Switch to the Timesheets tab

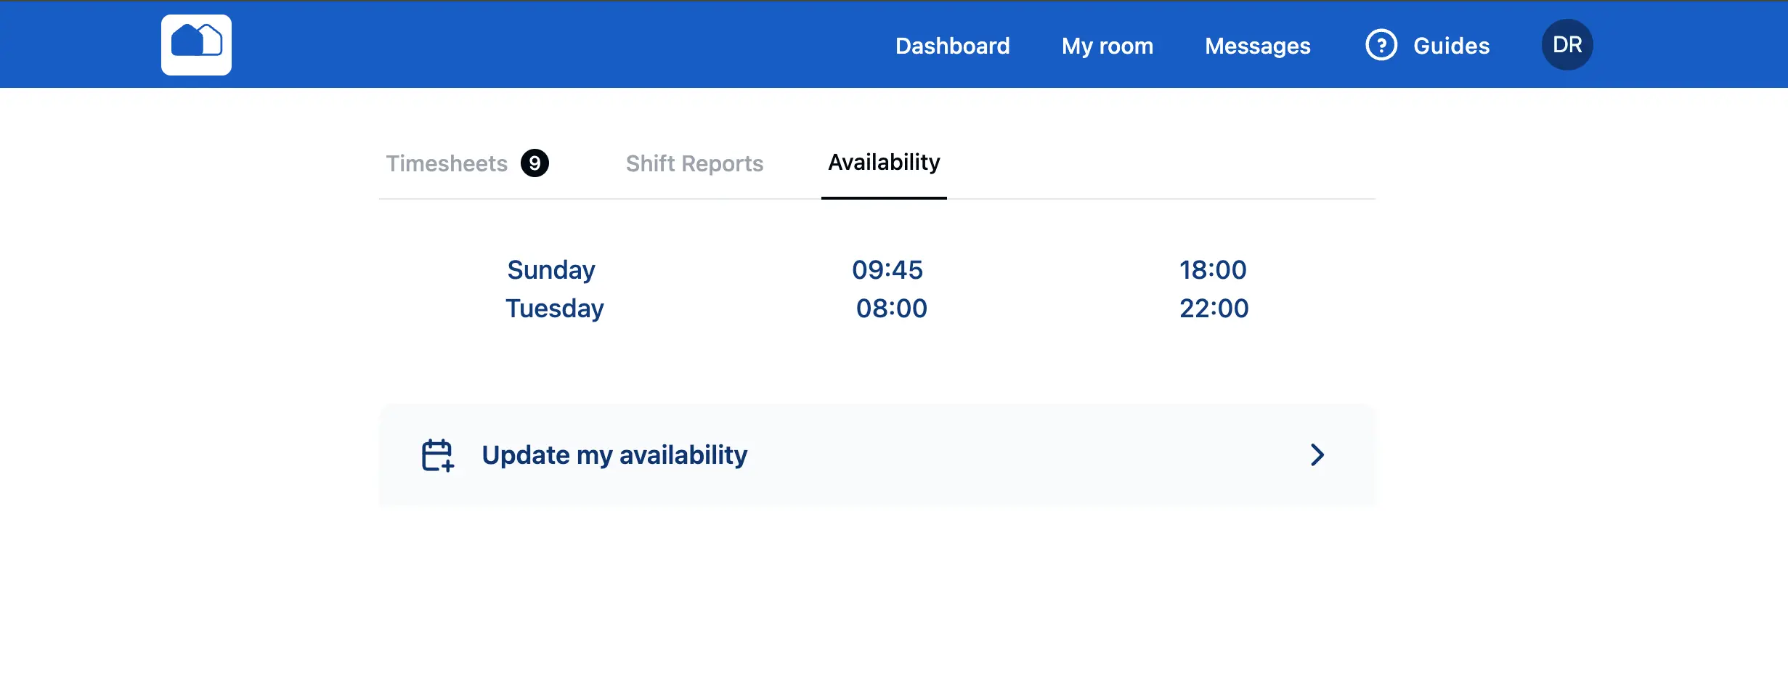pyautogui.click(x=447, y=163)
